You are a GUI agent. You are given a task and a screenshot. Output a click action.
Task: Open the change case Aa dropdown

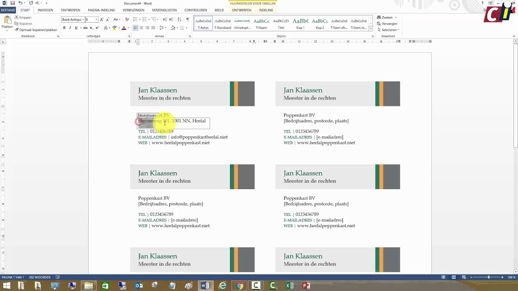(x=117, y=19)
